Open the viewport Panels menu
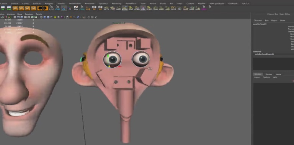The image size is (294, 145). pos(39,14)
